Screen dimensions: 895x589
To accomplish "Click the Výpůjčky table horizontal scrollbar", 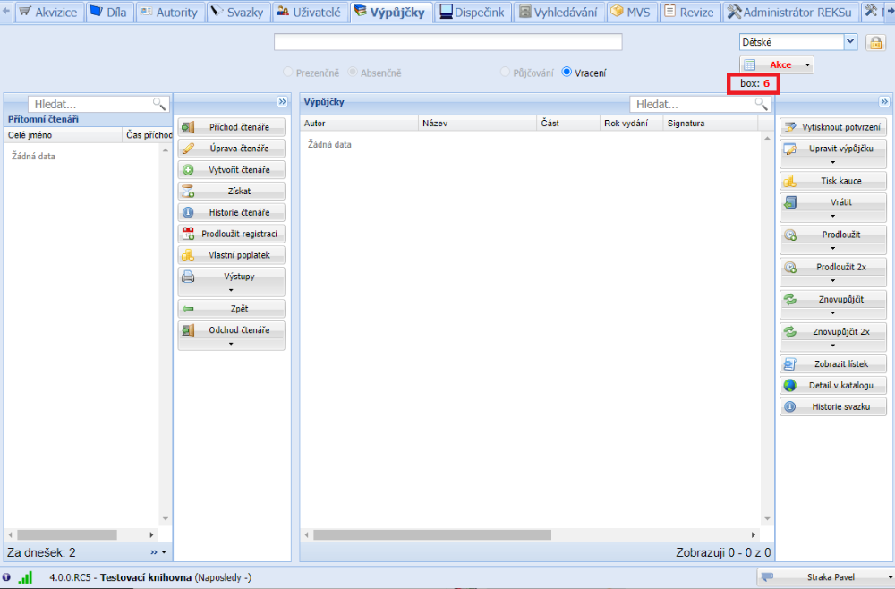I will point(431,534).
